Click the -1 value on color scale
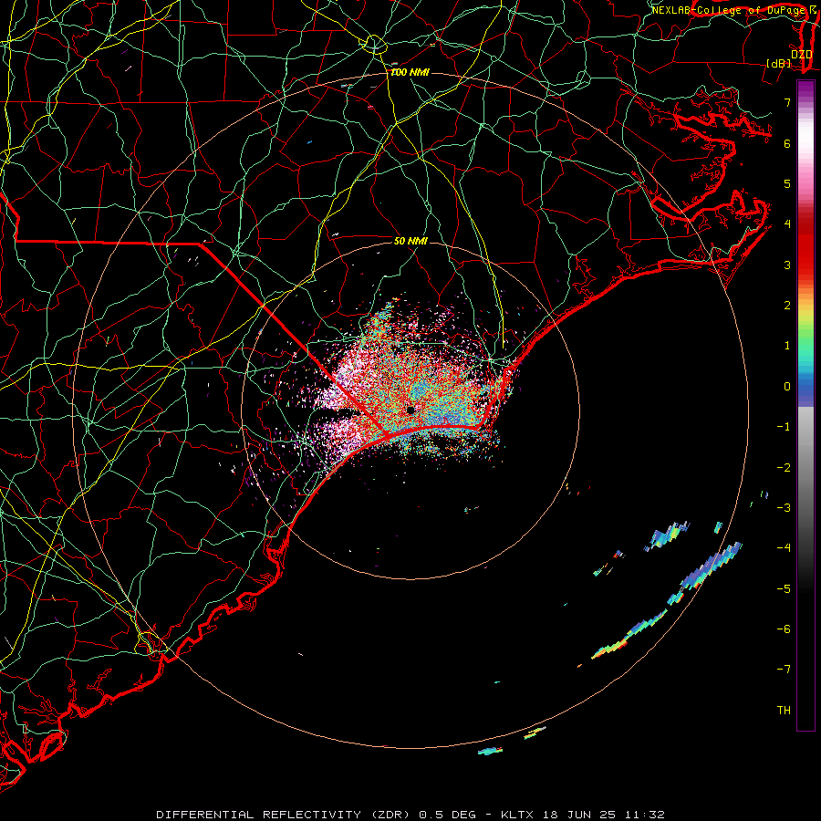 point(784,427)
